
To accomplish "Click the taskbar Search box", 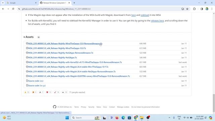I will point(86,118).
